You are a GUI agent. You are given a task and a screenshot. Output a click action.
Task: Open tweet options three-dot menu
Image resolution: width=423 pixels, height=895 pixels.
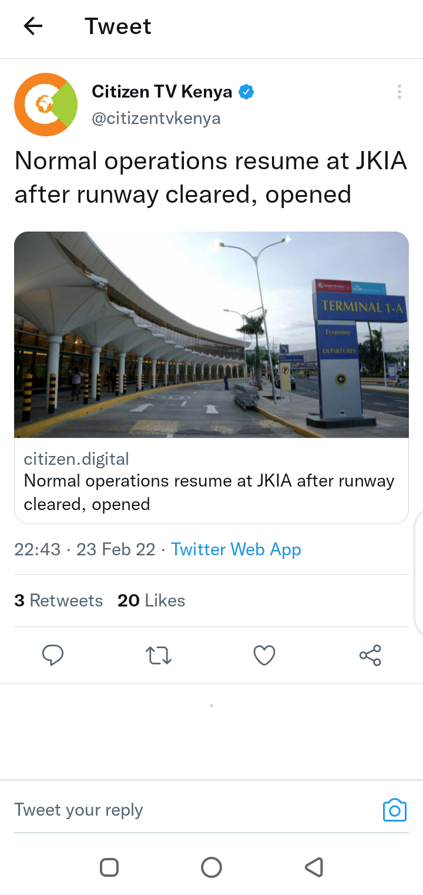coord(399,92)
